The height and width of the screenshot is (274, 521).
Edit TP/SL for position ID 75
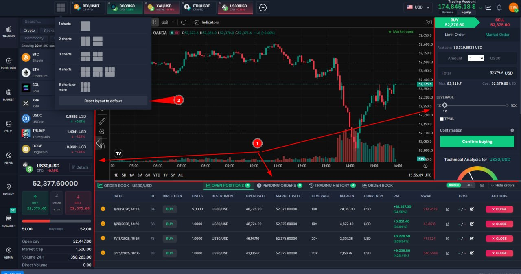(x=472, y=239)
